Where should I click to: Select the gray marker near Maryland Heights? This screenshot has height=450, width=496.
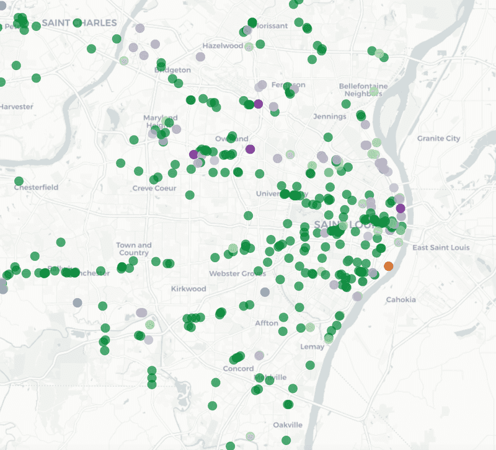pyautogui.click(x=176, y=129)
